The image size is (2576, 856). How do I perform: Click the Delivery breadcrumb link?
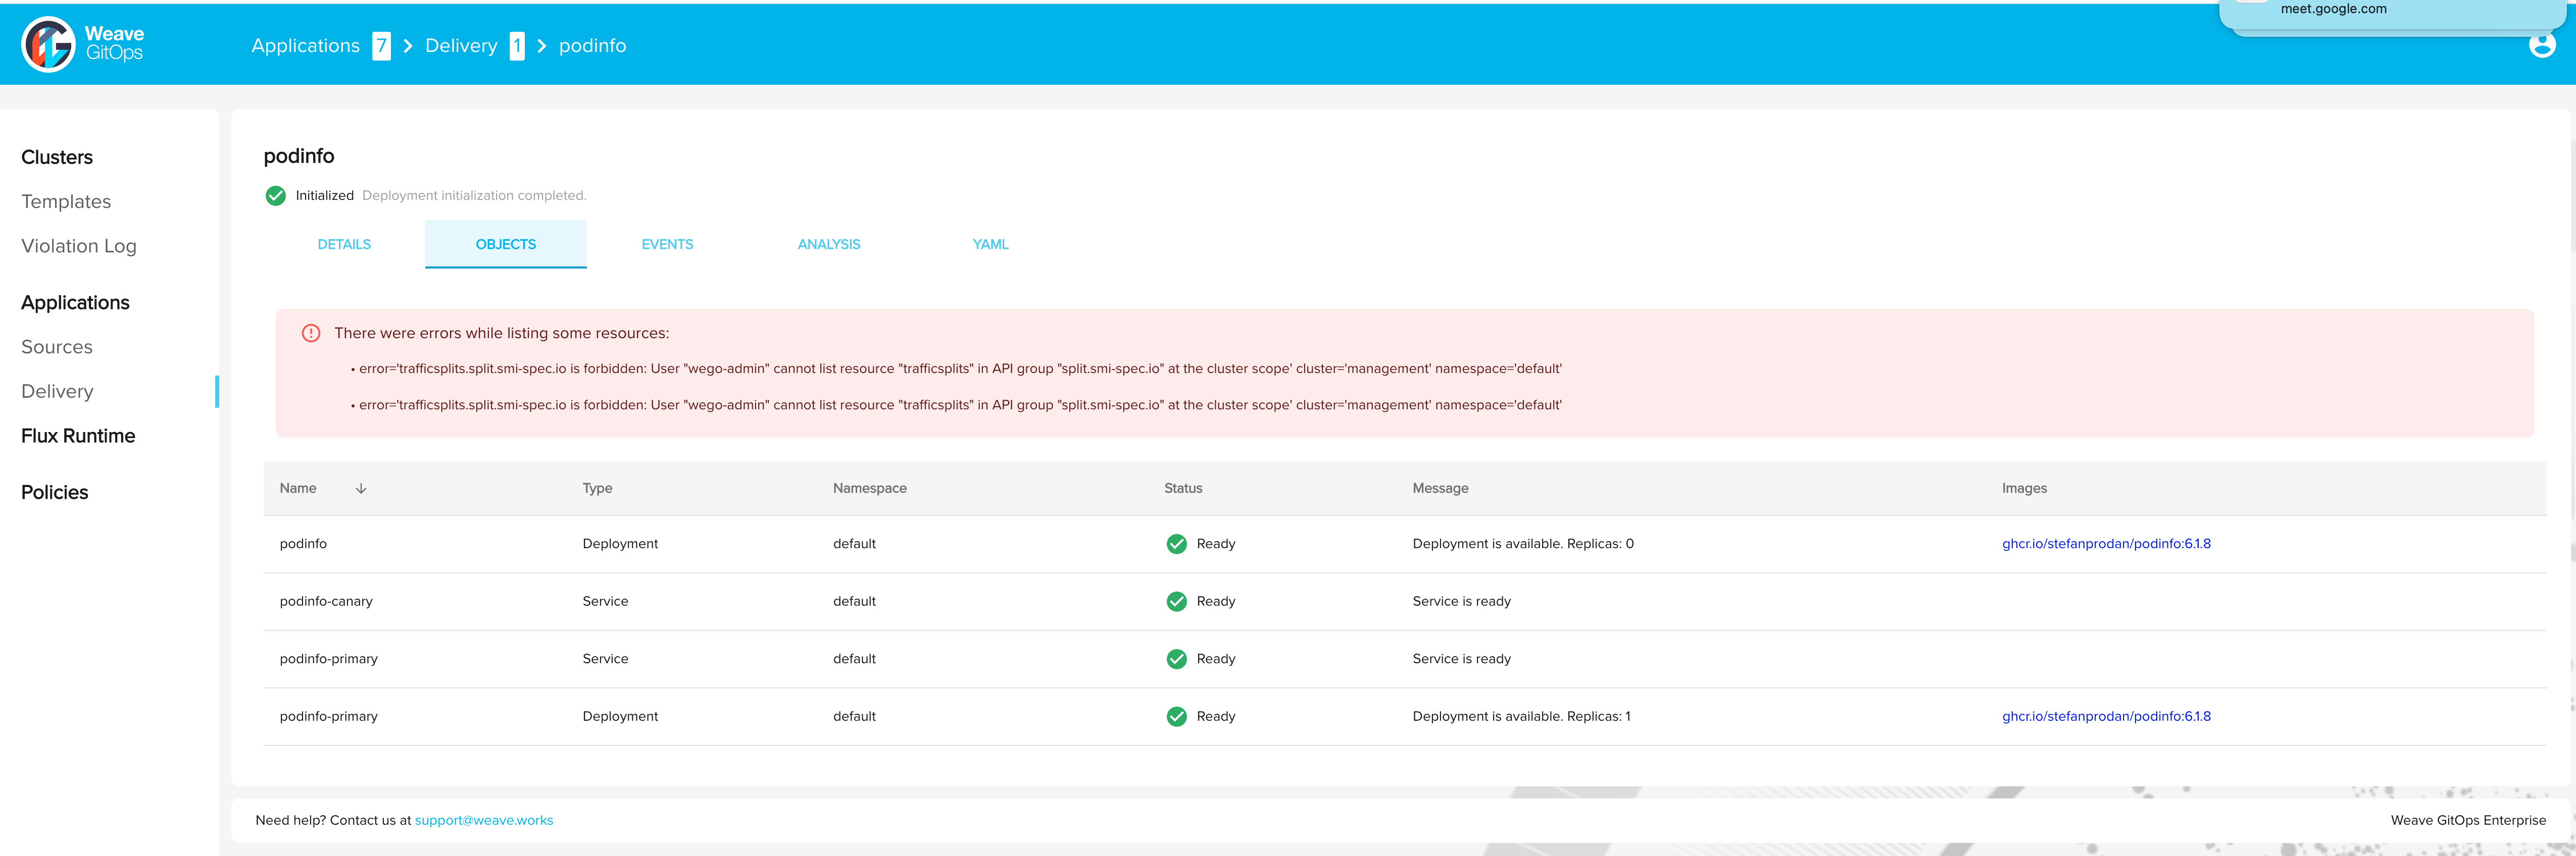461,46
